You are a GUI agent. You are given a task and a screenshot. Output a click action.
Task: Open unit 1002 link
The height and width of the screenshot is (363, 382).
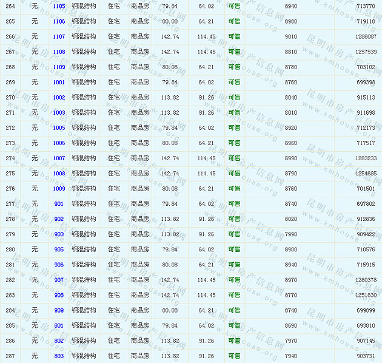(59, 97)
